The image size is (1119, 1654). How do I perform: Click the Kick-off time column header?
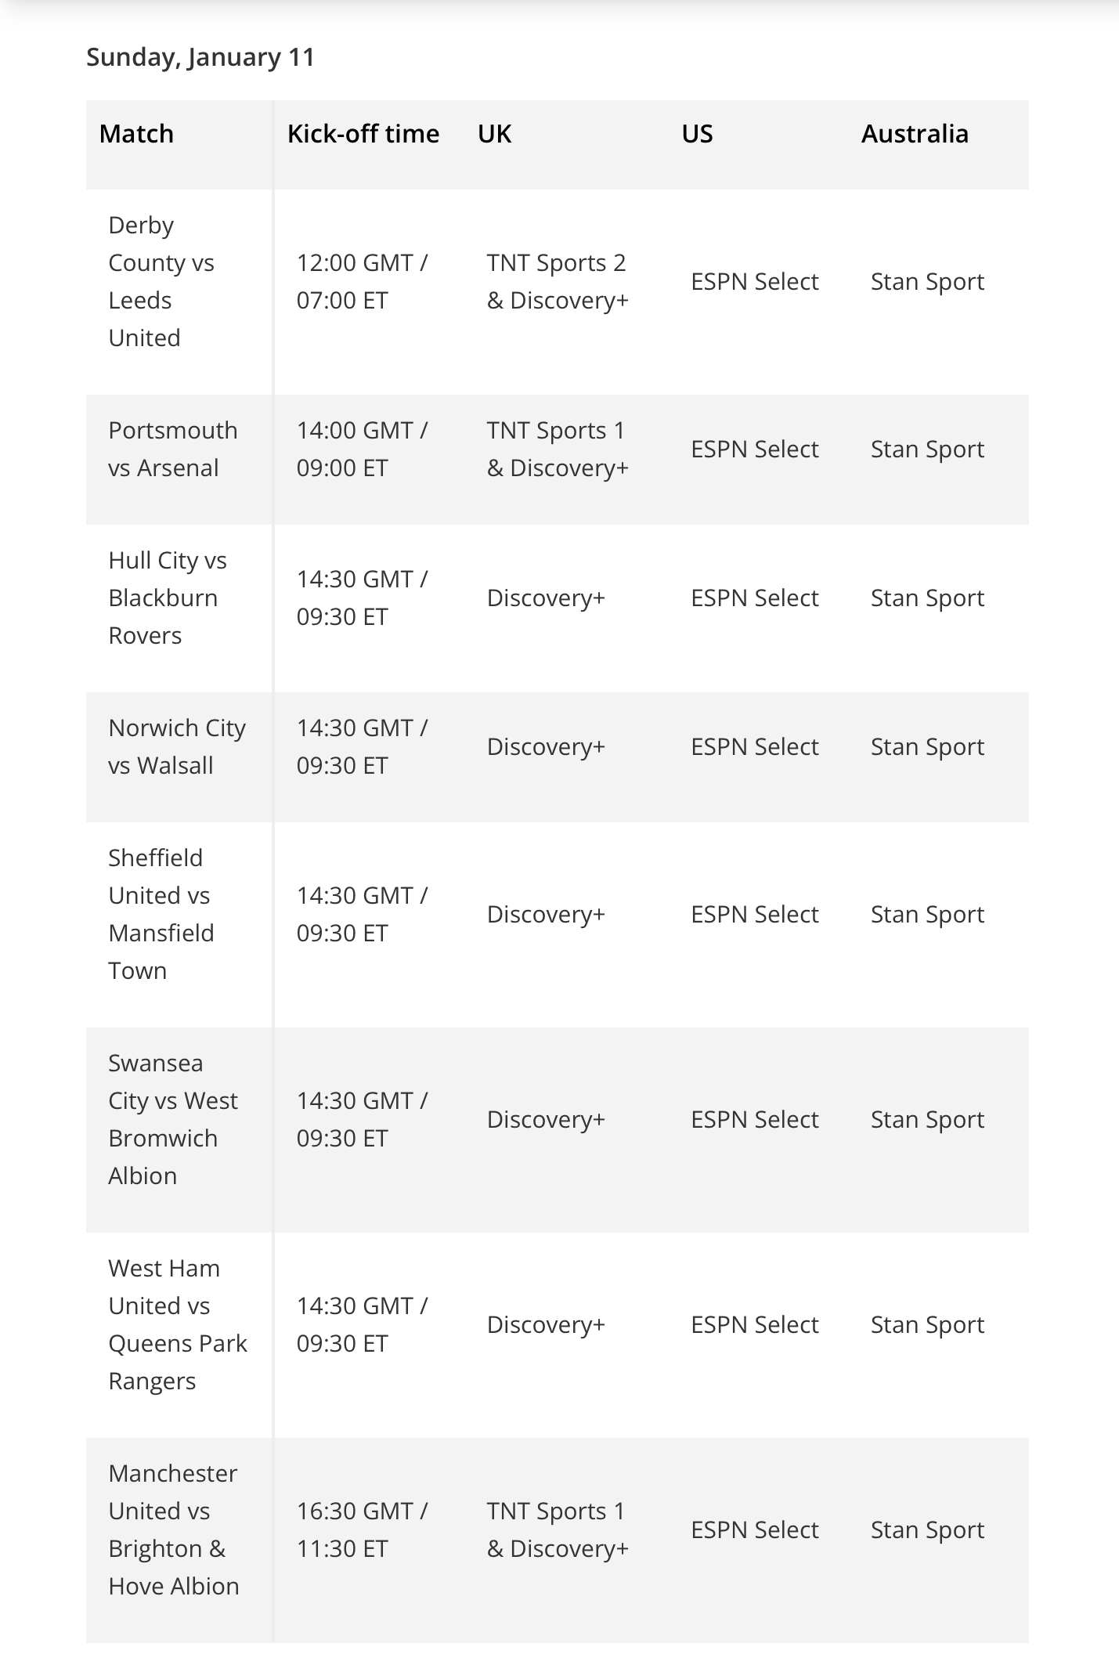click(363, 134)
